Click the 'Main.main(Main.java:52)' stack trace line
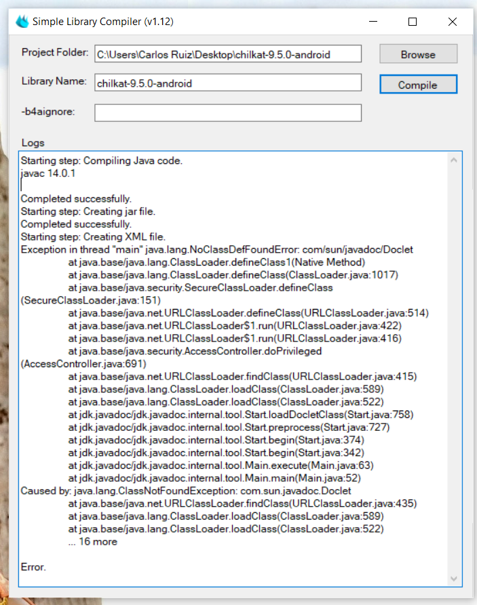Image resolution: width=477 pixels, height=605 pixels. [x=214, y=478]
